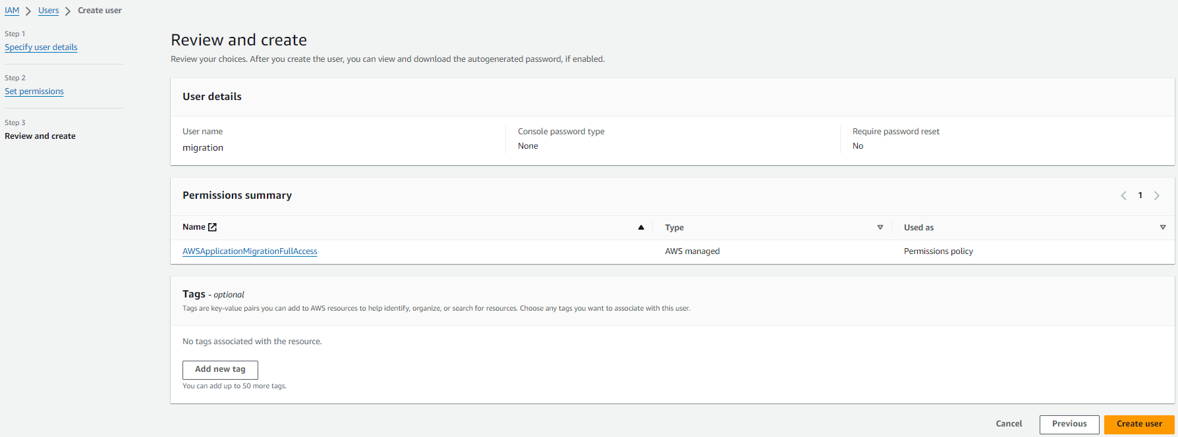Select Review and create step
1178x437 pixels.
(x=40, y=136)
